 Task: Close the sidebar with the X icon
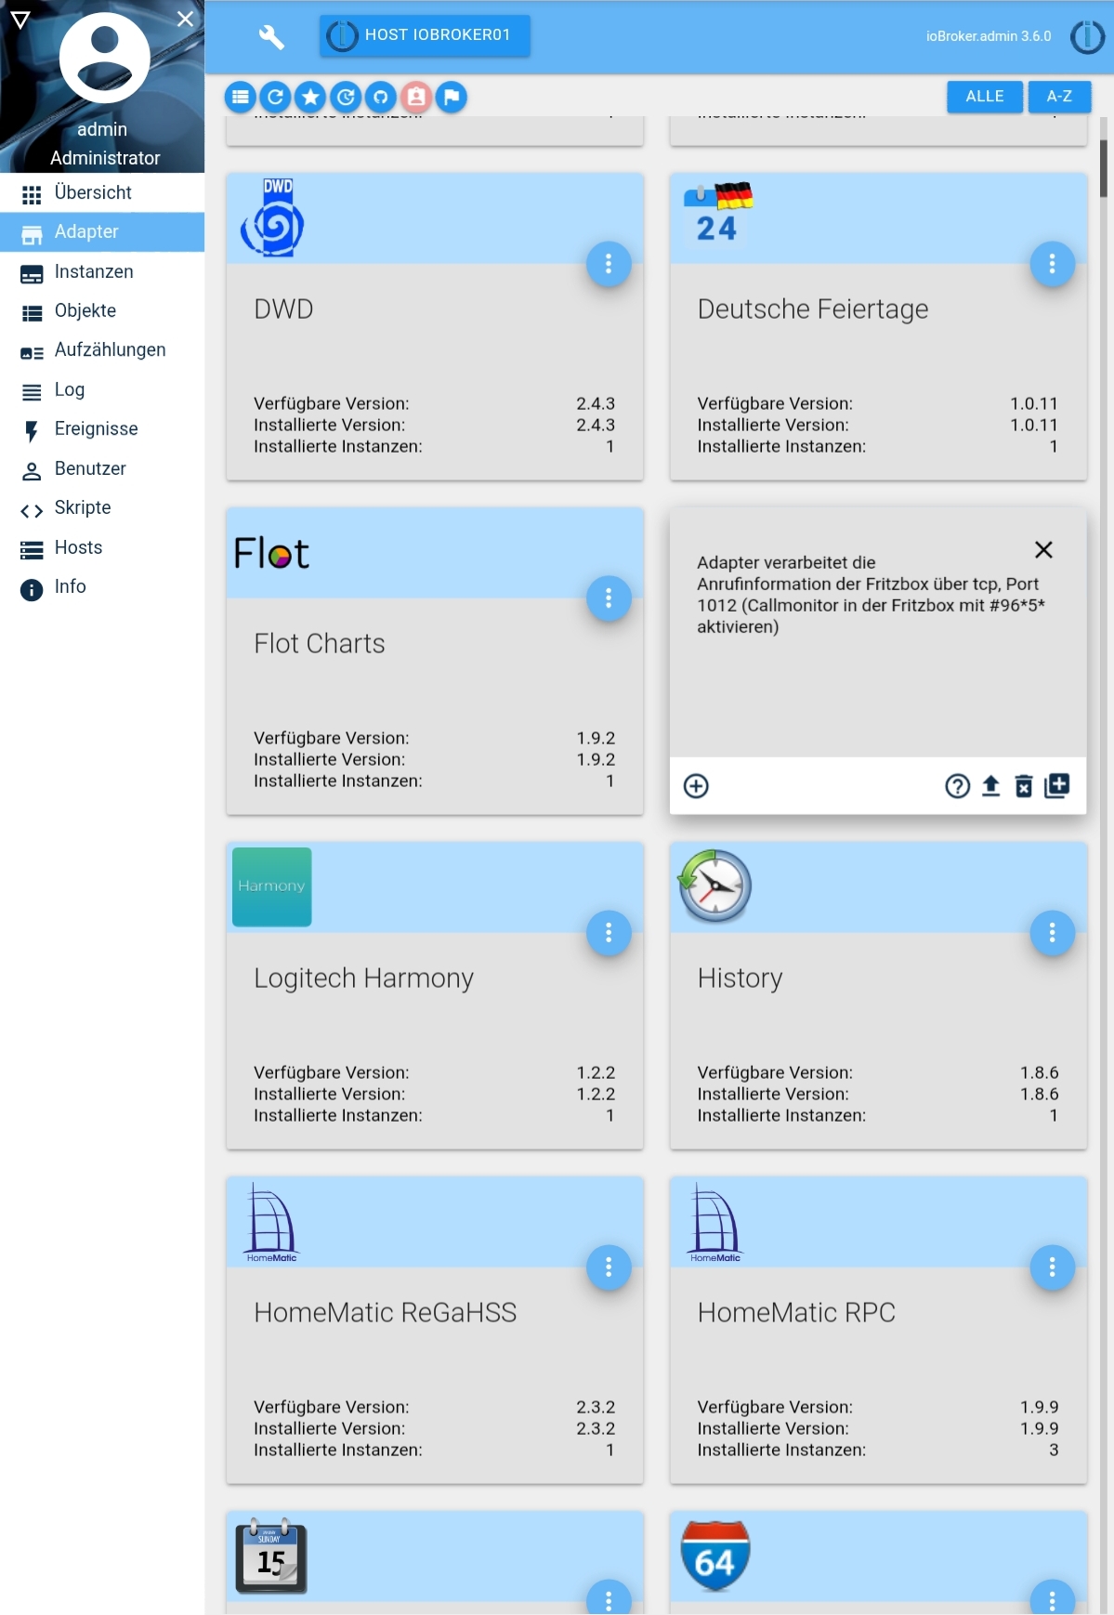coord(186,19)
